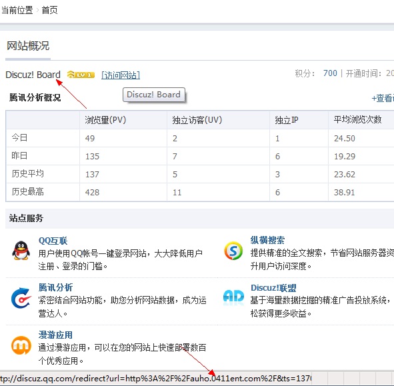Open the 漫游应用 service link
Image resolution: width=394 pixels, height=386 pixels.
(x=55, y=335)
